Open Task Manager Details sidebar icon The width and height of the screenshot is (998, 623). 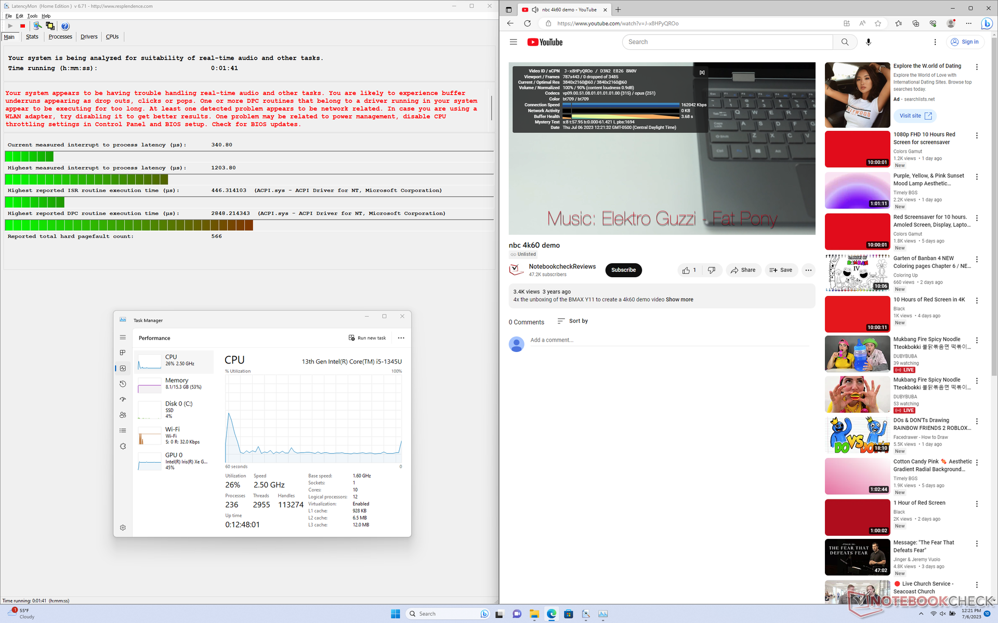tap(123, 430)
